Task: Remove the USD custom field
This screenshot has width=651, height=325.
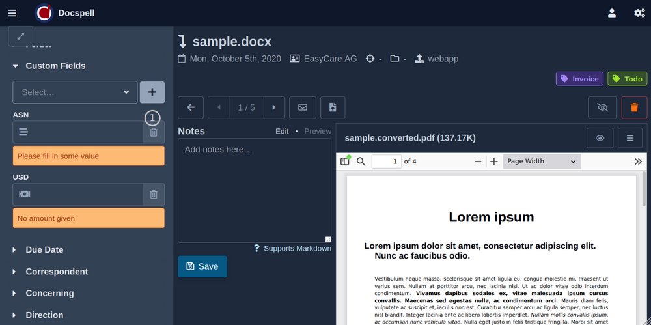Action: (x=154, y=194)
